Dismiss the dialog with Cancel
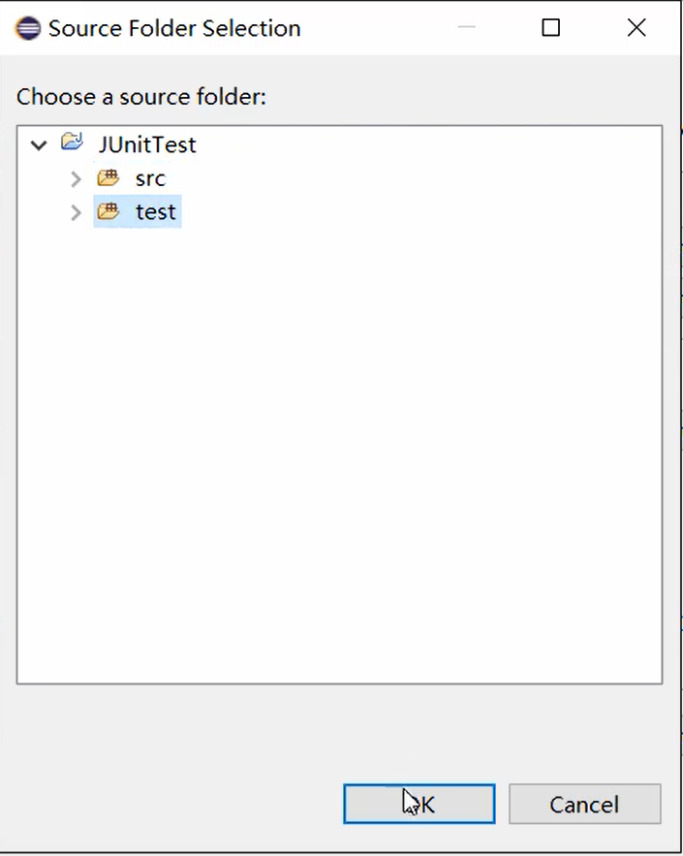Screen dimensions: 683x856 585,805
